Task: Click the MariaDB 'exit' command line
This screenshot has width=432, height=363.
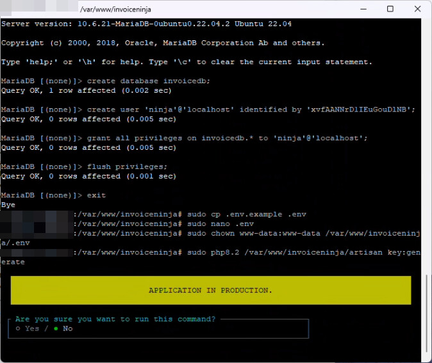Action: click(53, 195)
